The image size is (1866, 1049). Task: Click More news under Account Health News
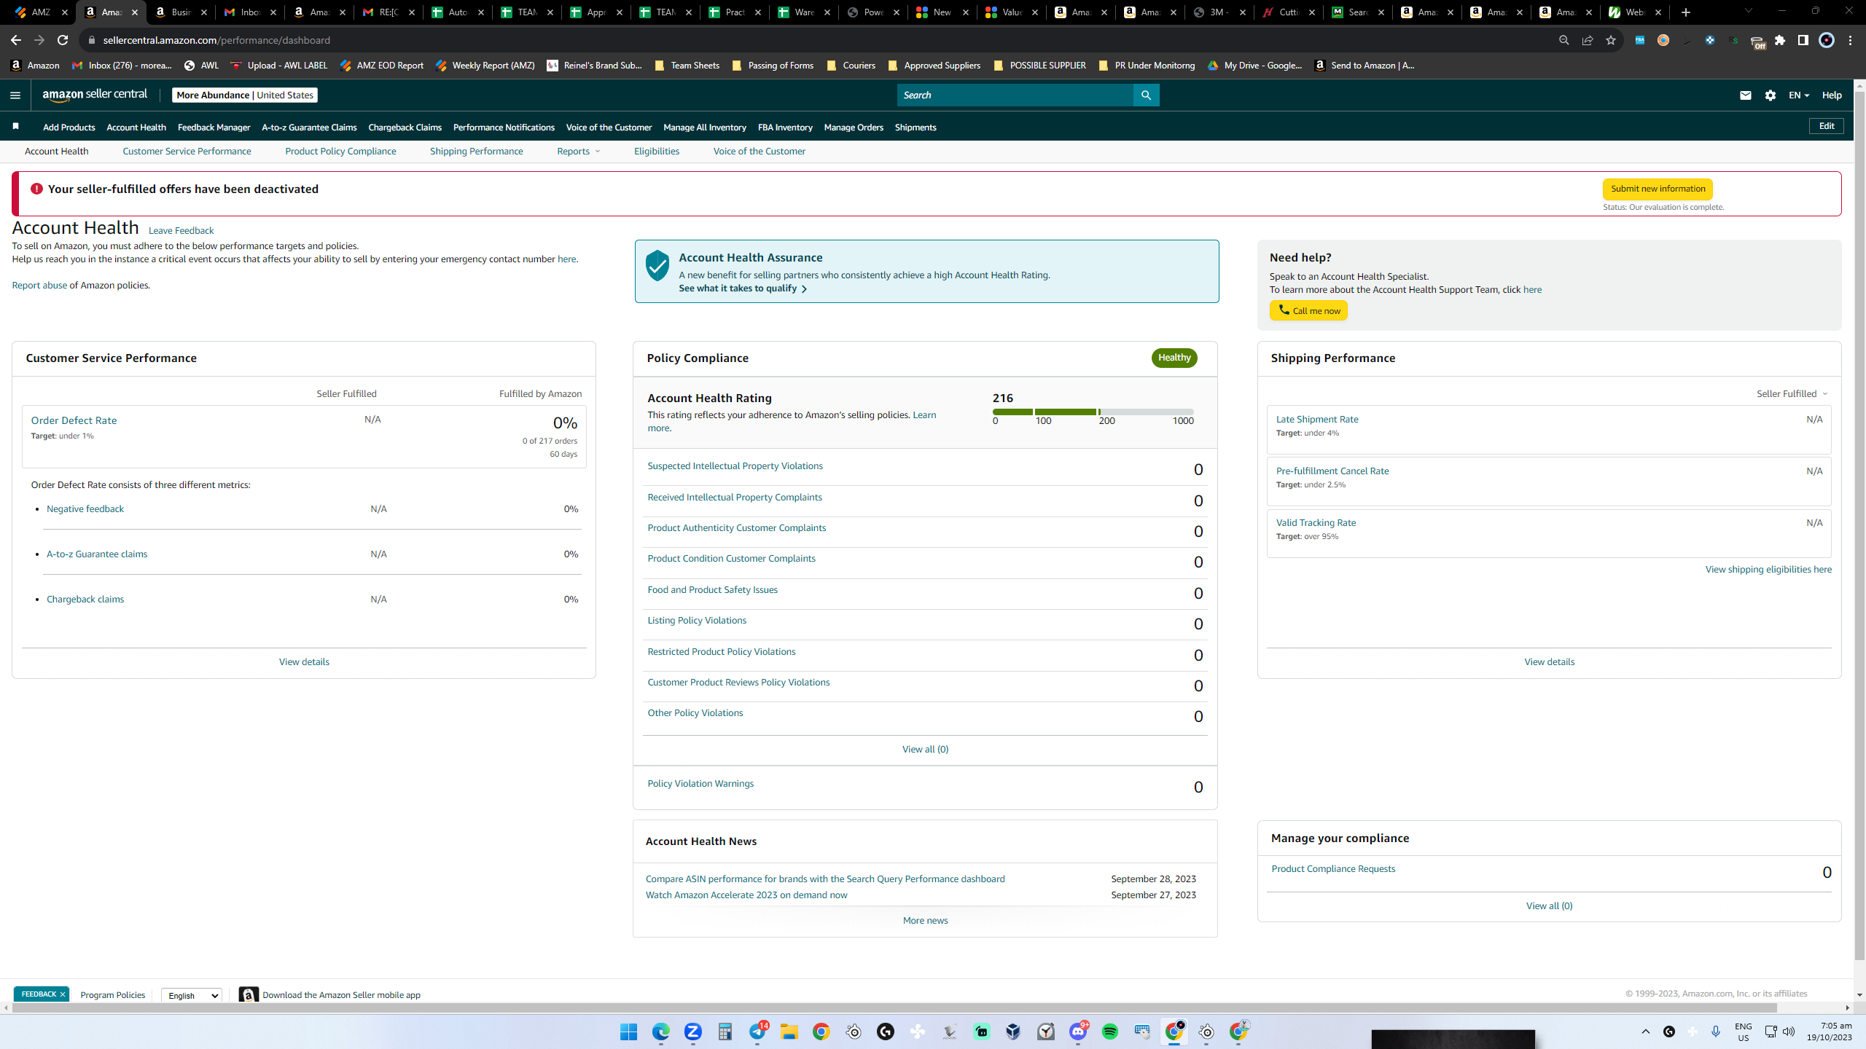(x=925, y=921)
